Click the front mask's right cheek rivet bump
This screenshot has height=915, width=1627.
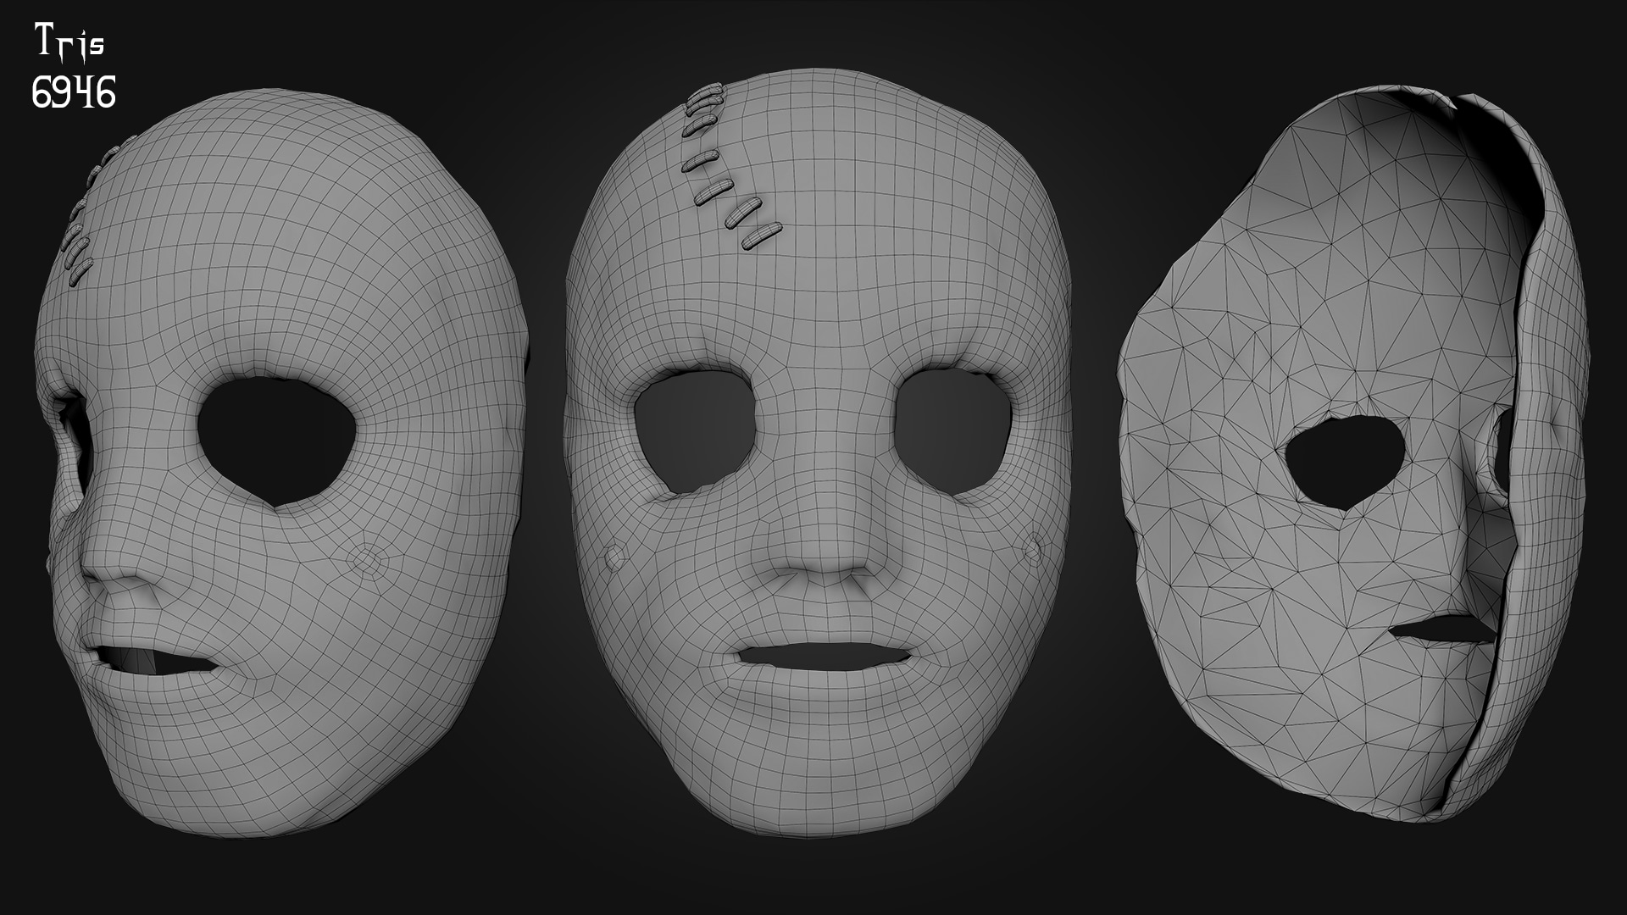pos(1032,551)
